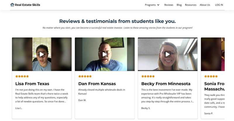Play Lisa From Texas testimonial video

[42, 54]
